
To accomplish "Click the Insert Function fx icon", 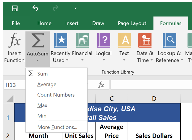I will [x=14, y=40].
